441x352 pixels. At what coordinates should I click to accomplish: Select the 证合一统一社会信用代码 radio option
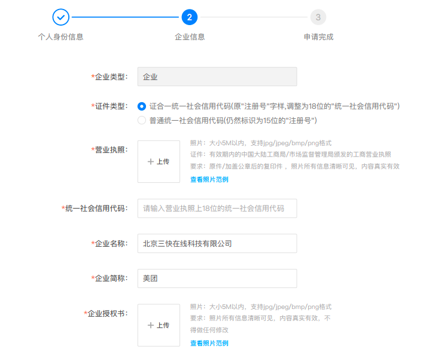click(142, 106)
